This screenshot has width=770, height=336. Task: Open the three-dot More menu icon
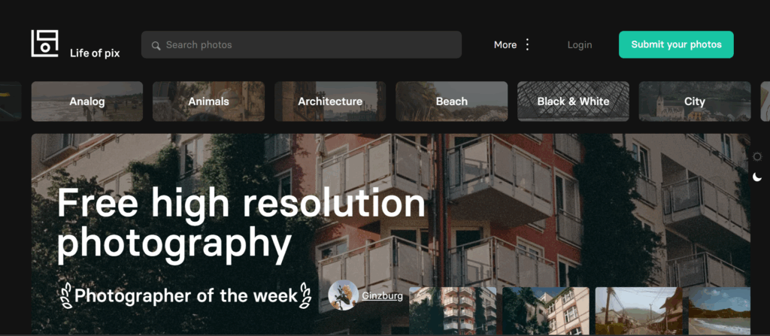point(527,44)
